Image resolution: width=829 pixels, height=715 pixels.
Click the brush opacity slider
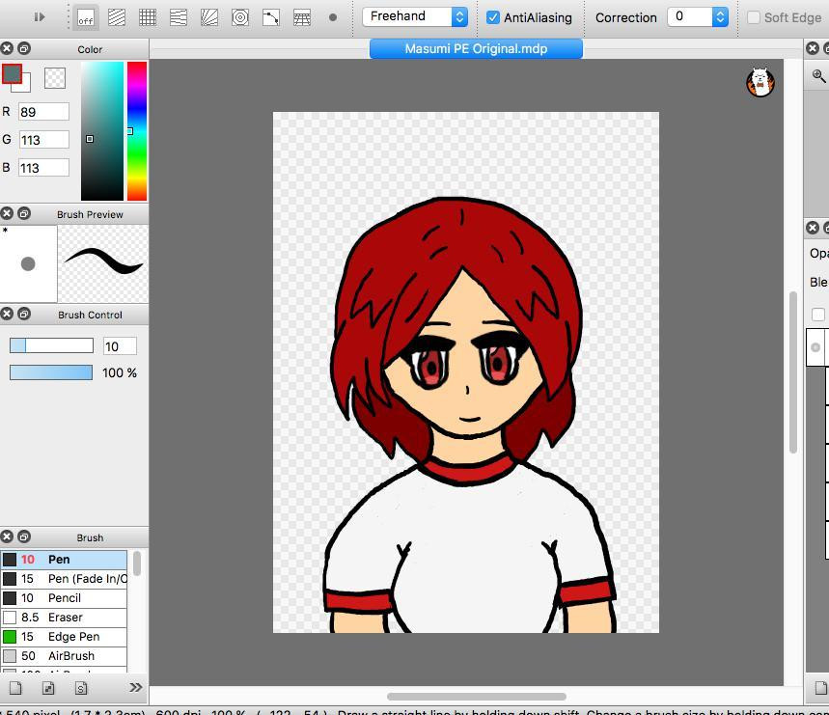pos(51,372)
